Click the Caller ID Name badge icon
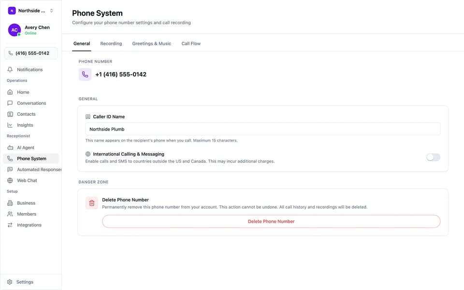464x290 pixels. click(88, 116)
